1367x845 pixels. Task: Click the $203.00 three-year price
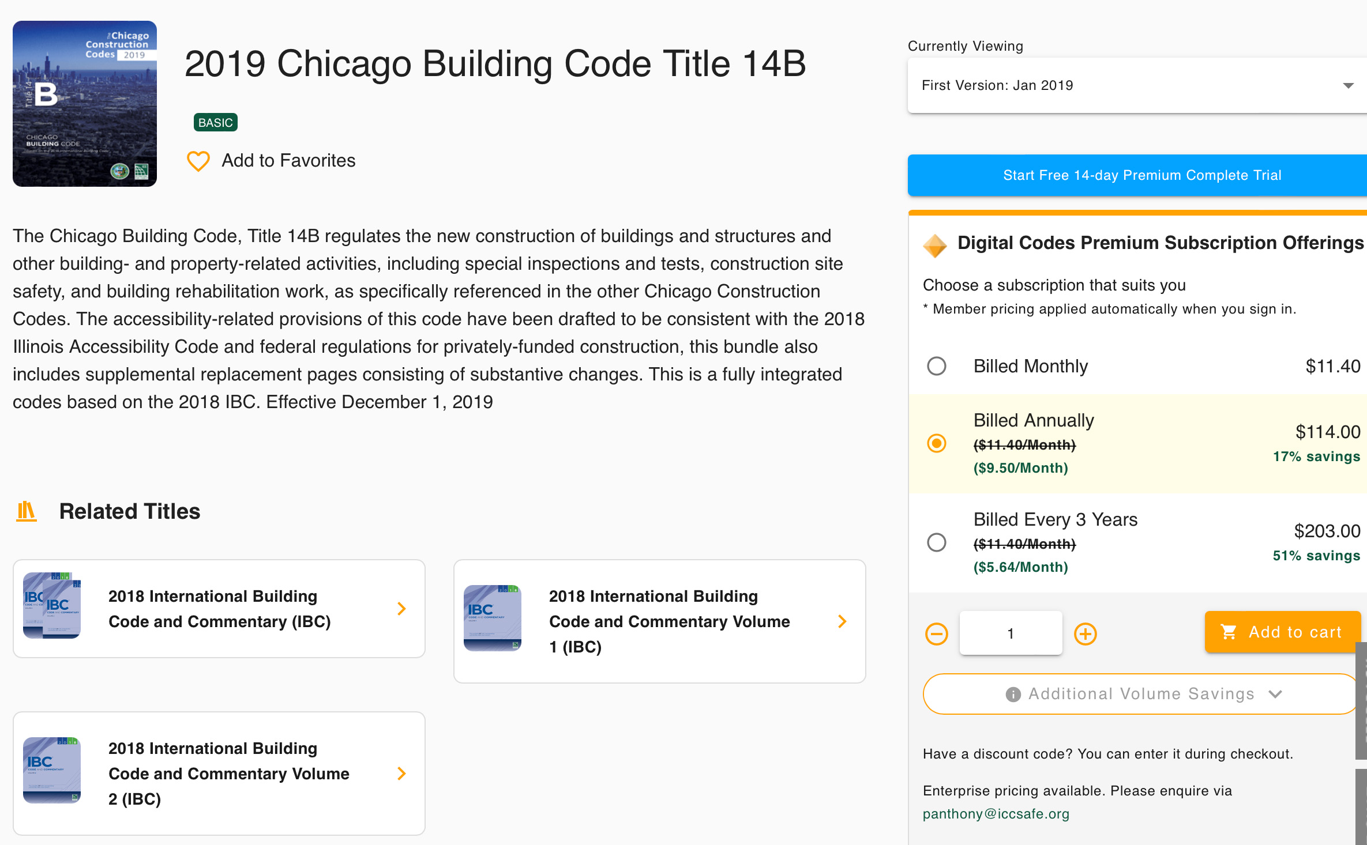[1327, 531]
